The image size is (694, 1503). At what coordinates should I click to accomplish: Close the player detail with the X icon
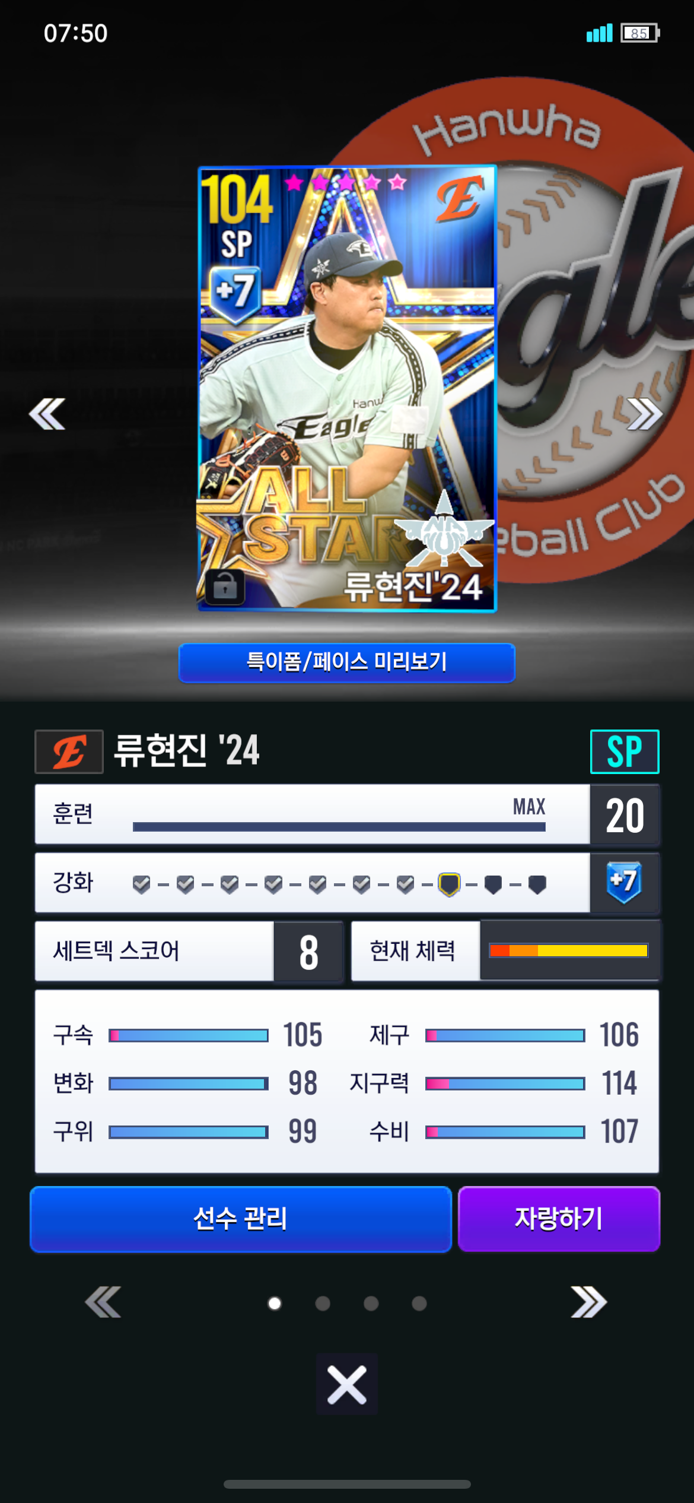point(347,1384)
